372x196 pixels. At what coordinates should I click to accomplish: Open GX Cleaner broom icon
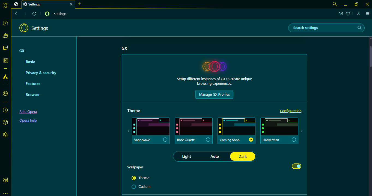[5, 36]
